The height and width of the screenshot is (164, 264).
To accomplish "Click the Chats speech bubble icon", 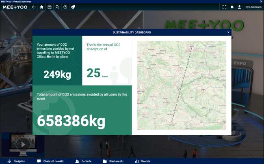I will coord(39,161).
